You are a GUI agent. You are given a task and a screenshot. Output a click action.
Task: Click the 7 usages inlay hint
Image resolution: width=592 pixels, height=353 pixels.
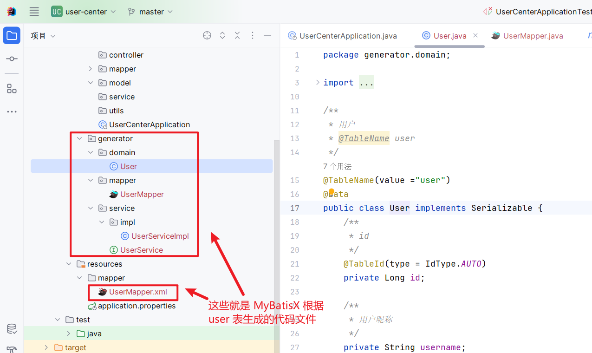(x=338, y=166)
